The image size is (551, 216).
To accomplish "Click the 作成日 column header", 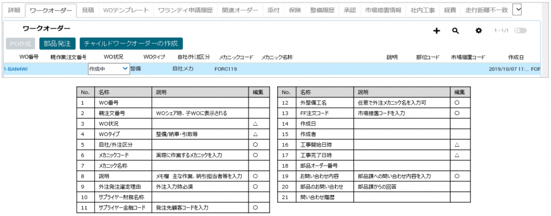I will click(516, 57).
